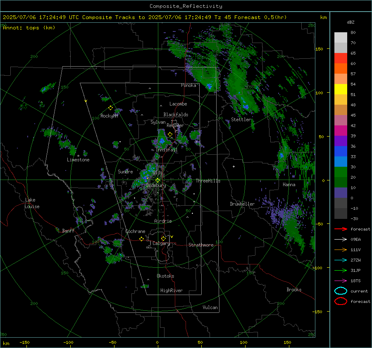Click the magenta 18TS arrow icon
Screen dimensions: 372x348
point(341,281)
